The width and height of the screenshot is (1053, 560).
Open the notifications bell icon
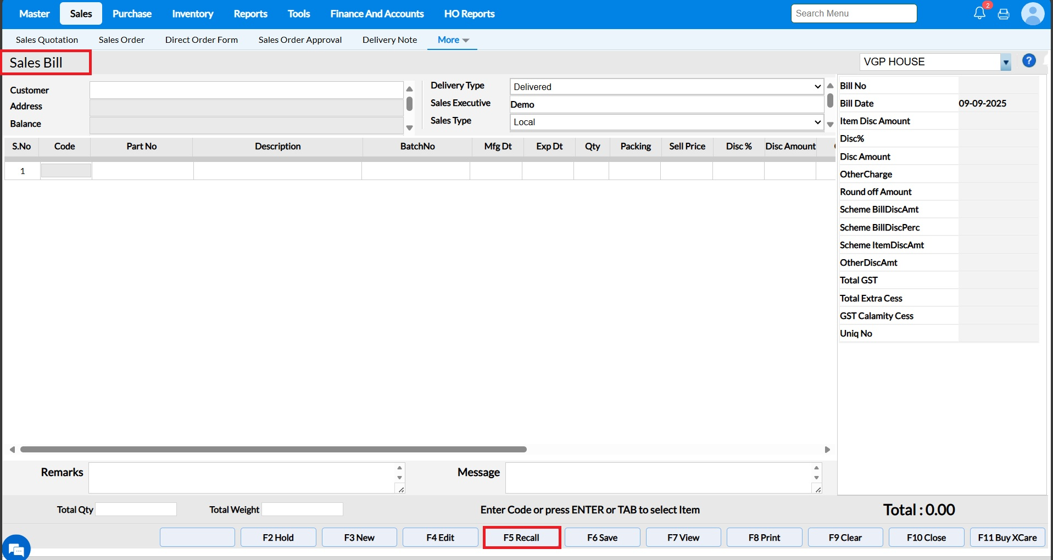coord(979,14)
